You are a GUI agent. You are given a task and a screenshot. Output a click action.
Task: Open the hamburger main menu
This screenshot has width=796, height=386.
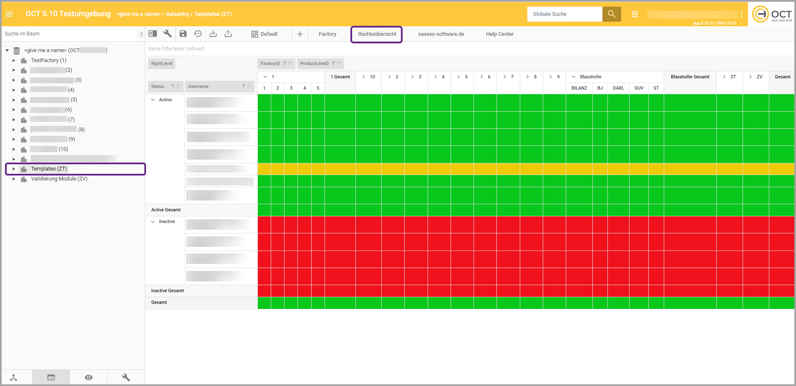tap(9, 14)
